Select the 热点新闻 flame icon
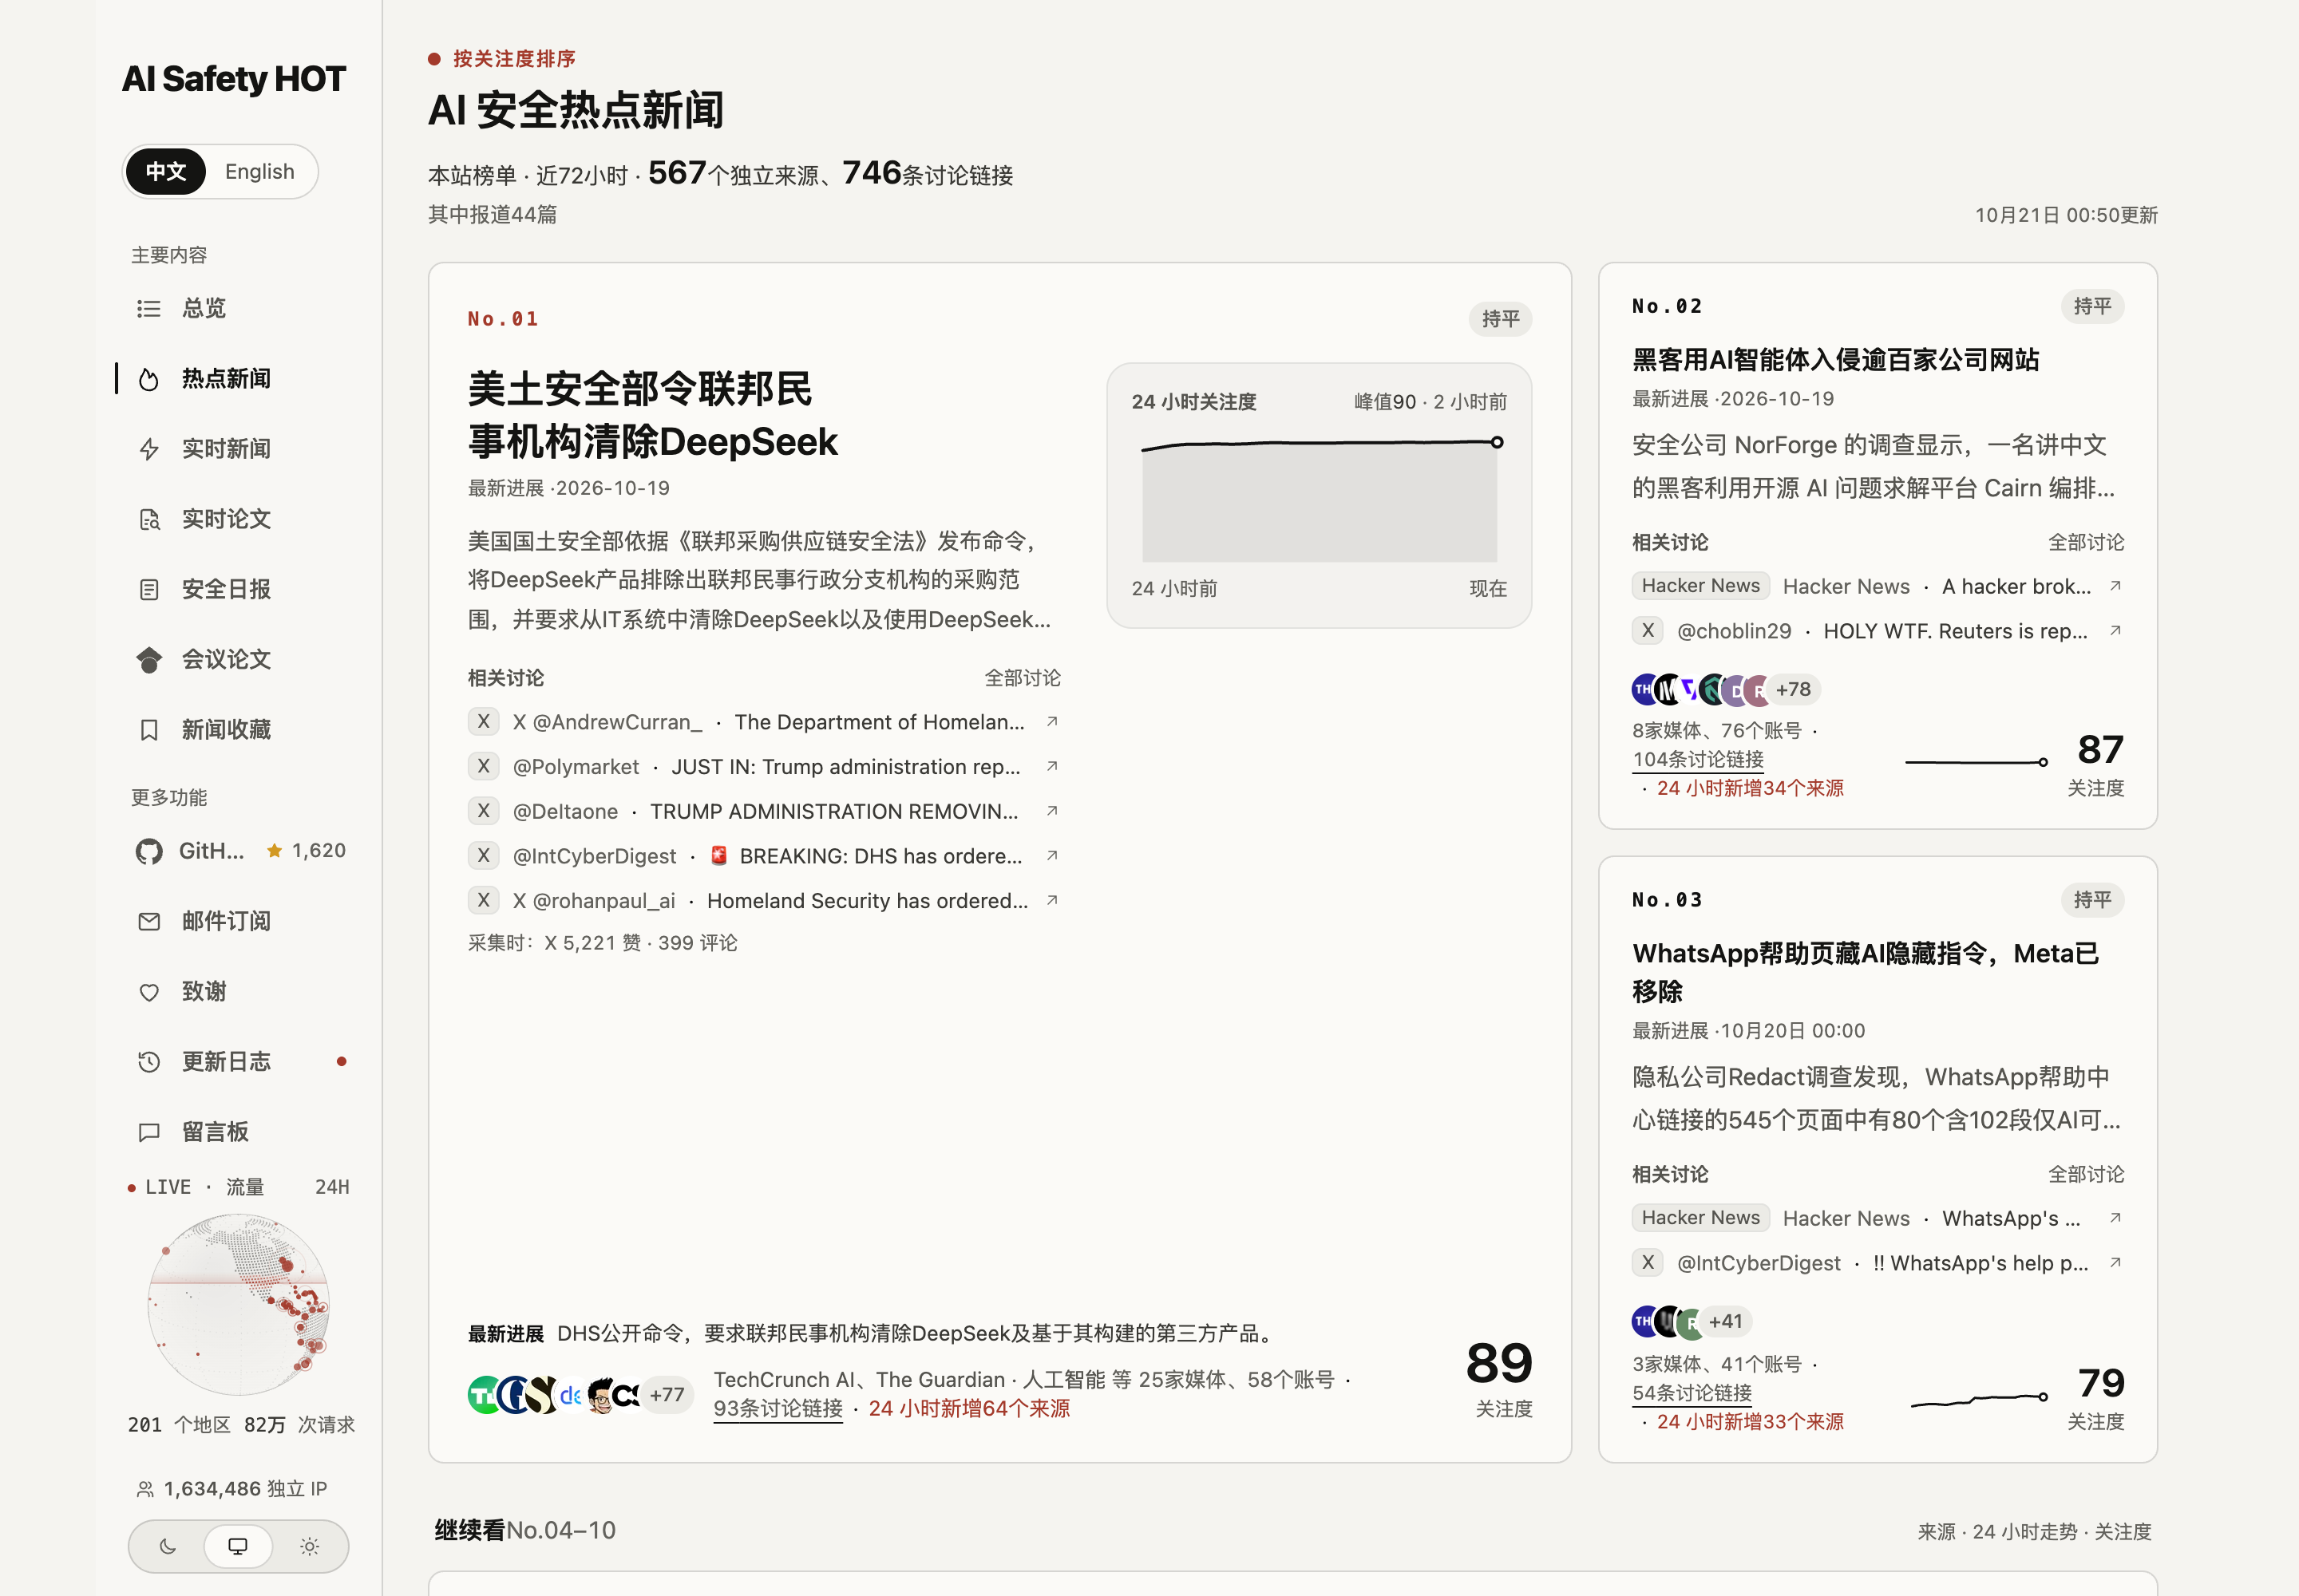The height and width of the screenshot is (1596, 2299). point(149,379)
